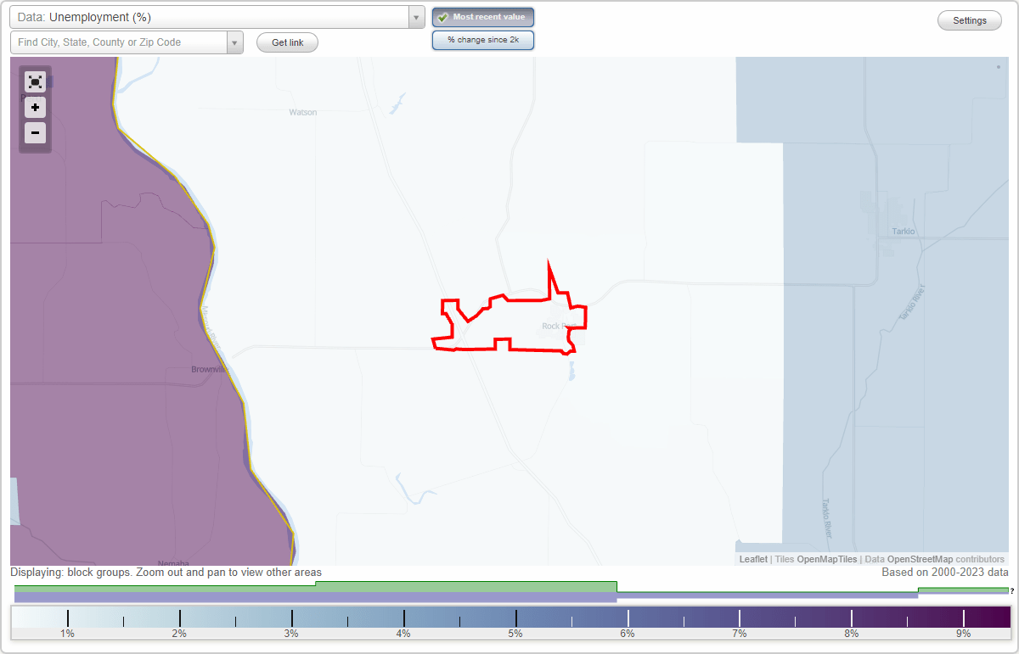This screenshot has width=1019, height=654.
Task: Focus the Find City, State, County field
Action: [x=119, y=42]
